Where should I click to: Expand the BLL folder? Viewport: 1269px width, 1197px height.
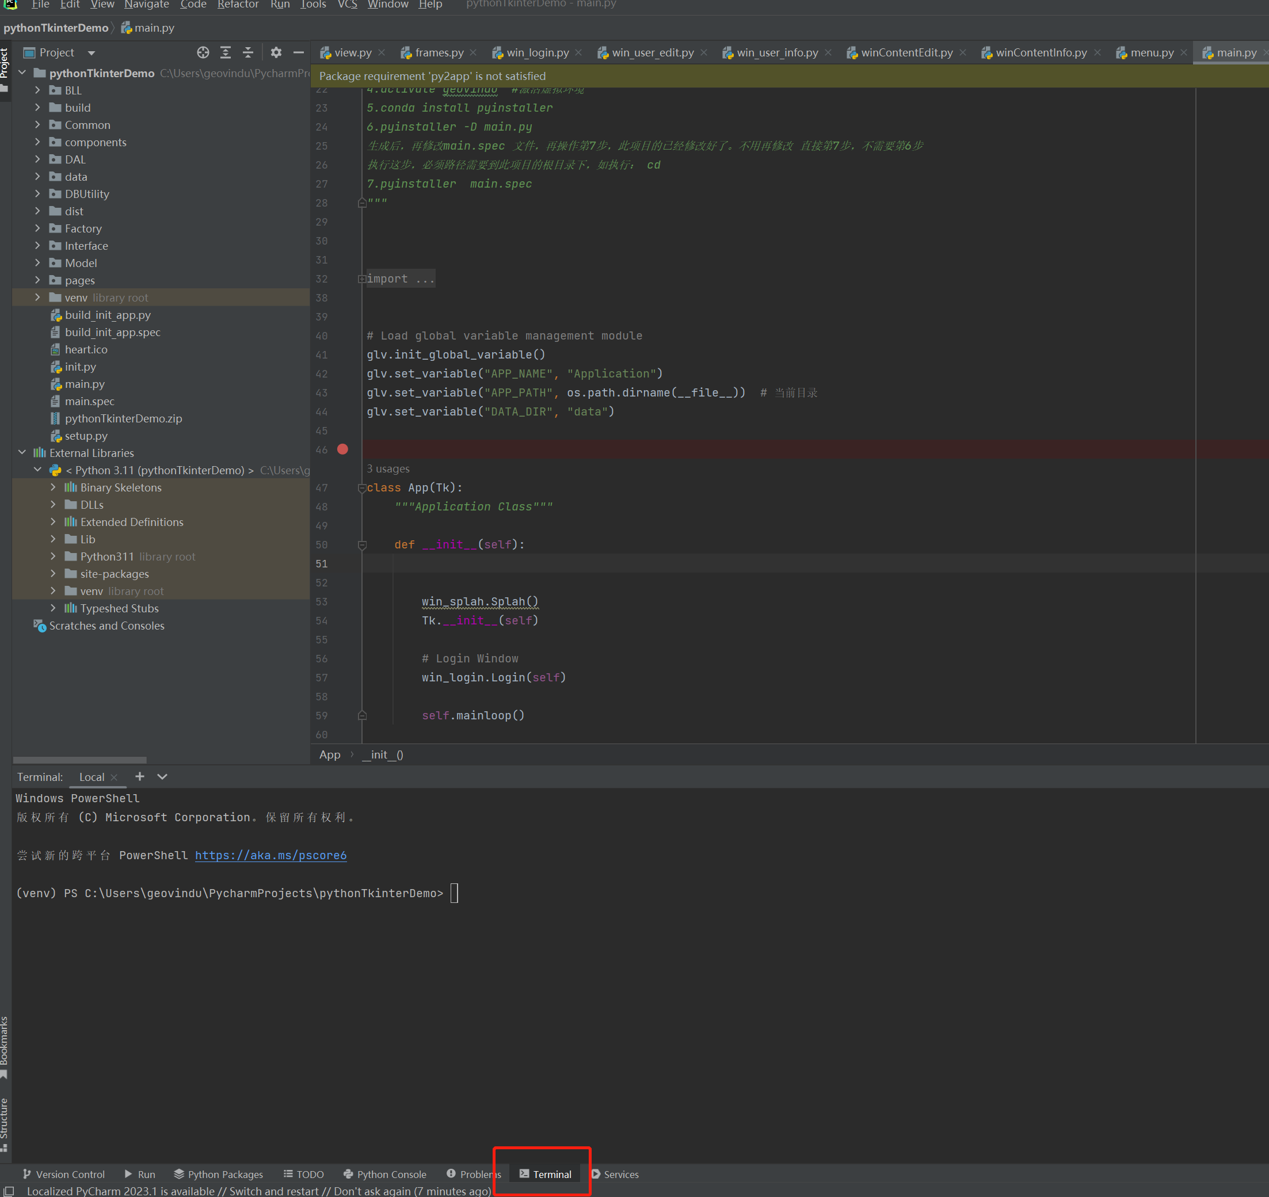(37, 90)
